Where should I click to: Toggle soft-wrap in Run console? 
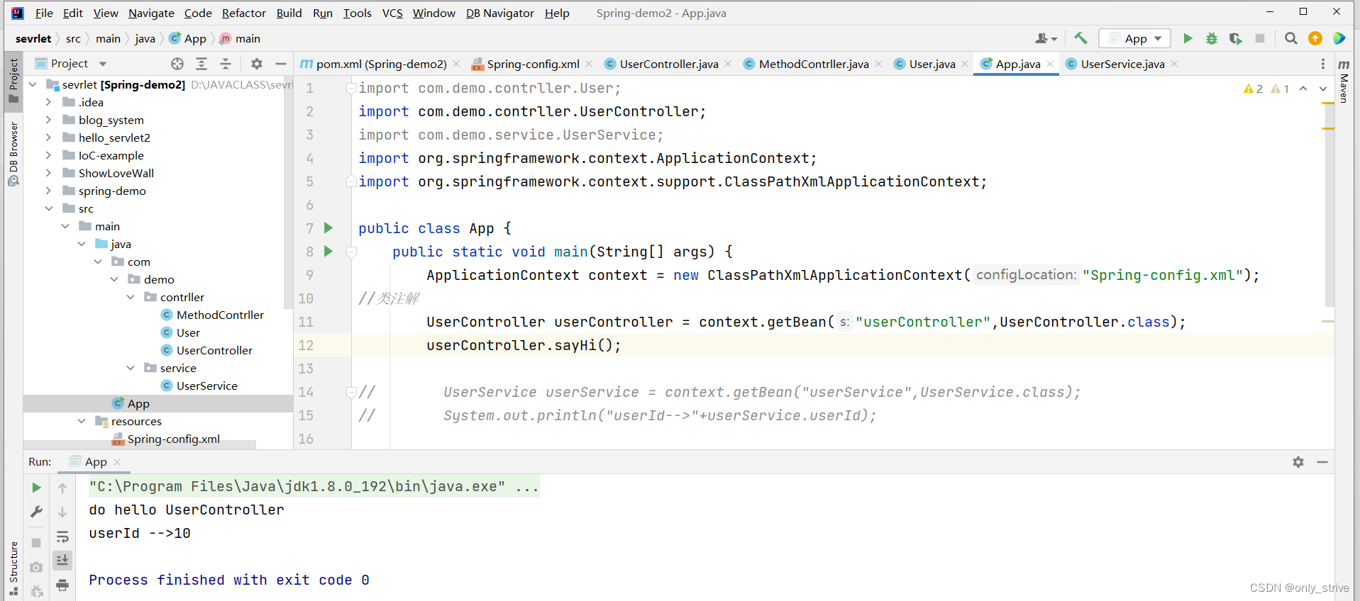tap(62, 537)
